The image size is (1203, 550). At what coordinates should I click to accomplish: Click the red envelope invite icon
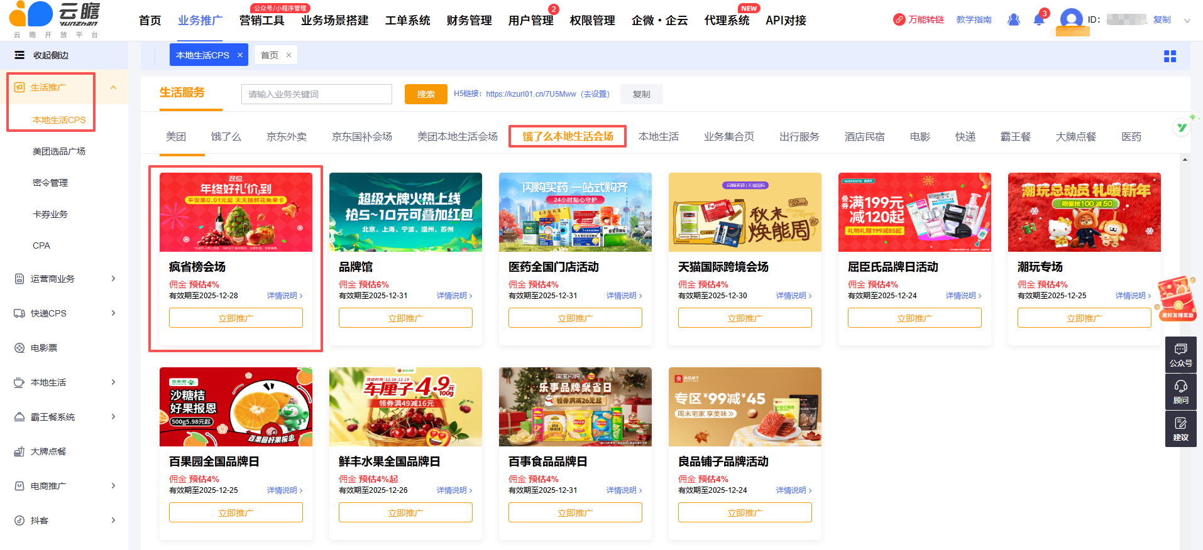[1177, 298]
